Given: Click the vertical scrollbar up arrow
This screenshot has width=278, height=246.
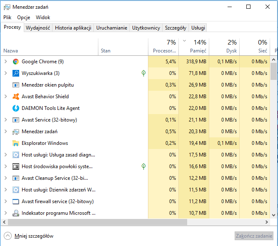Looking at the screenshot, I should coord(273,60).
